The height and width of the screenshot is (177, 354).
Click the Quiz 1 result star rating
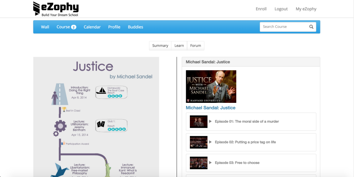[116, 129]
